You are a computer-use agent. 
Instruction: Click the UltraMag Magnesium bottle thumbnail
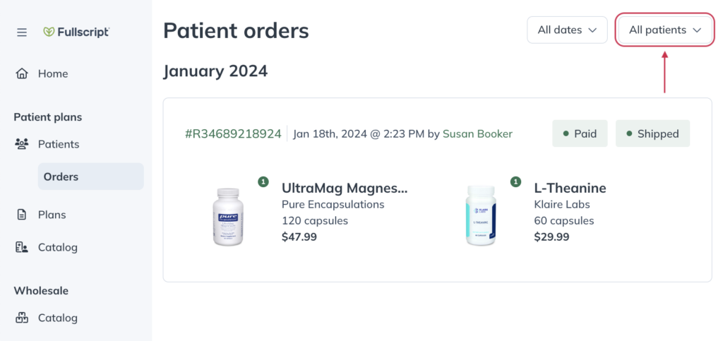tap(228, 217)
